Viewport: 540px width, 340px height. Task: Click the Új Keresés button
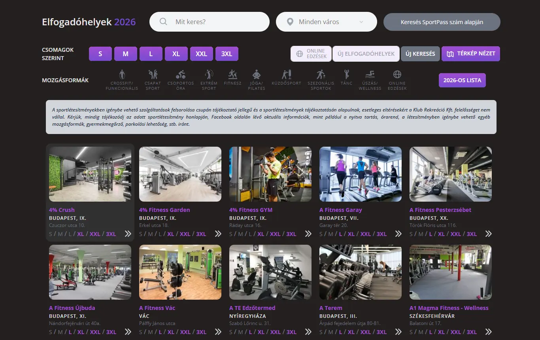click(x=420, y=54)
